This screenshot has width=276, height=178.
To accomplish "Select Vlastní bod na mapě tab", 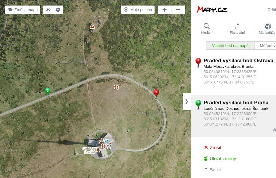I will click(x=230, y=46).
